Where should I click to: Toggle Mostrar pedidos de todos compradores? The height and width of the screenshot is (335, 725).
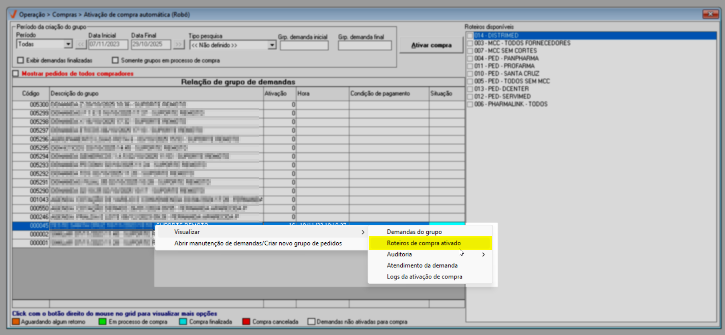pos(15,74)
